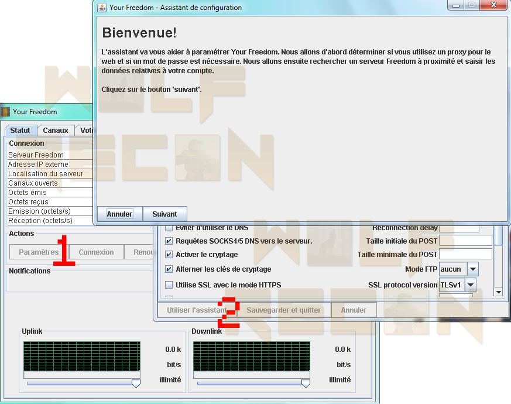
Task: Select the 'Adresse IP externe' row
Action: (50, 165)
